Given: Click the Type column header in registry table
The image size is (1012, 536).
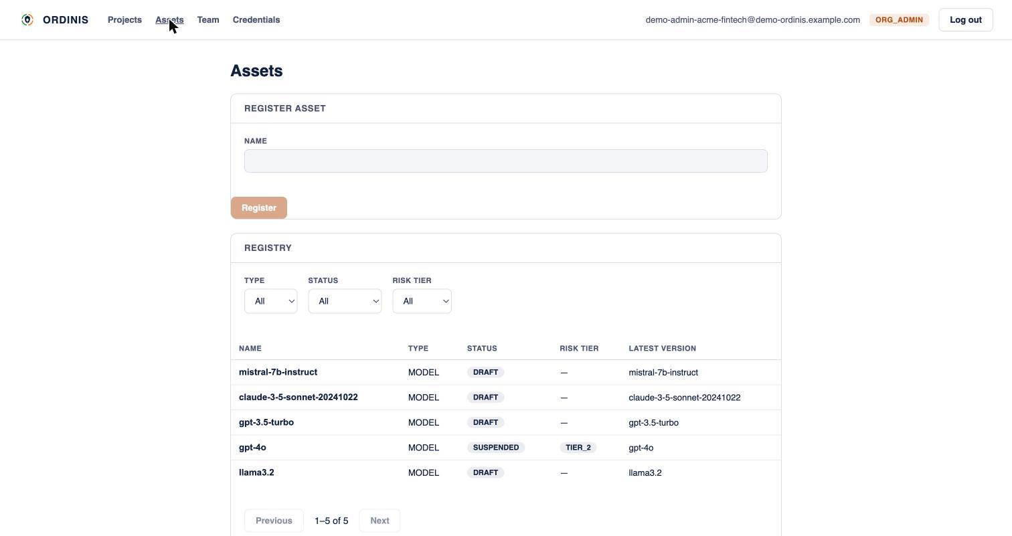Looking at the screenshot, I should click(418, 349).
